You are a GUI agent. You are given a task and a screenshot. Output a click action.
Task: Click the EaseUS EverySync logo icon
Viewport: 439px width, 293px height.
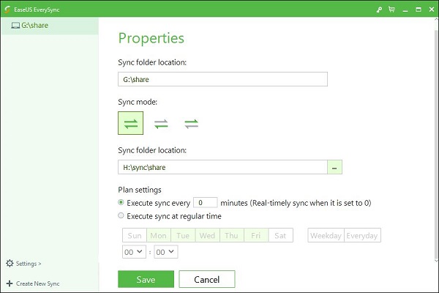pyautogui.click(x=7, y=10)
